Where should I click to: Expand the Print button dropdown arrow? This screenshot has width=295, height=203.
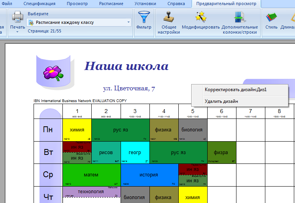point(17,32)
